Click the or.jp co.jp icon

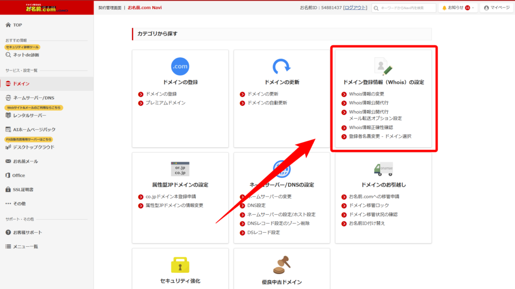coord(180,169)
